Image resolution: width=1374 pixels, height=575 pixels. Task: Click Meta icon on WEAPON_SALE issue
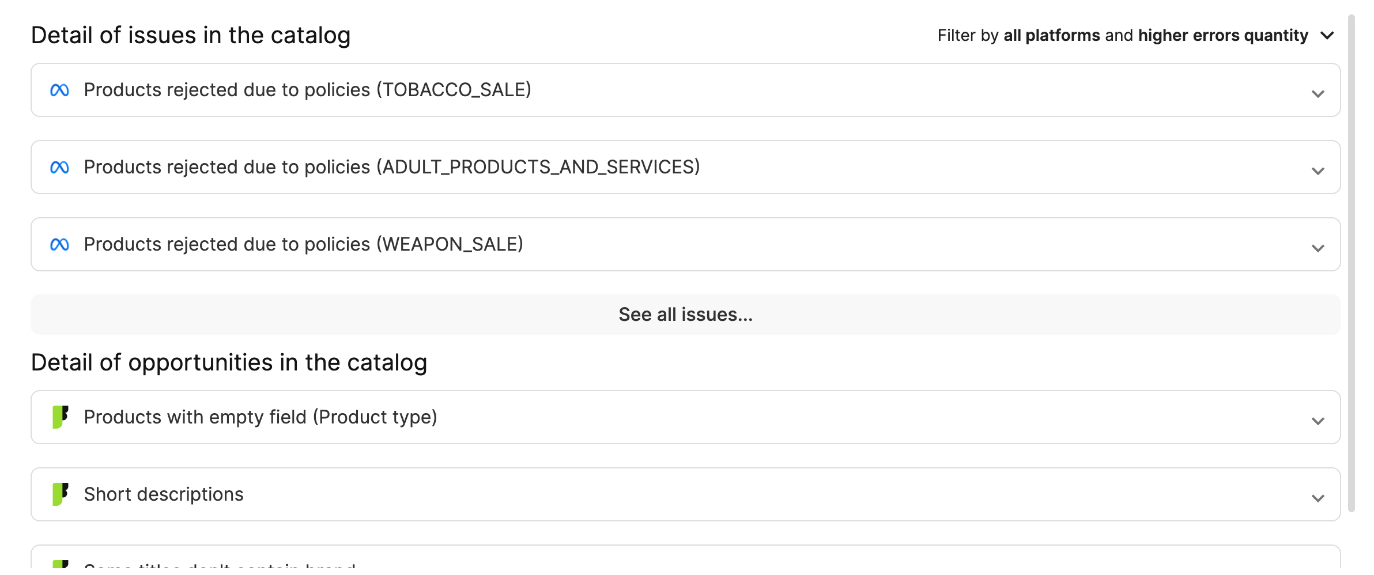coord(59,244)
